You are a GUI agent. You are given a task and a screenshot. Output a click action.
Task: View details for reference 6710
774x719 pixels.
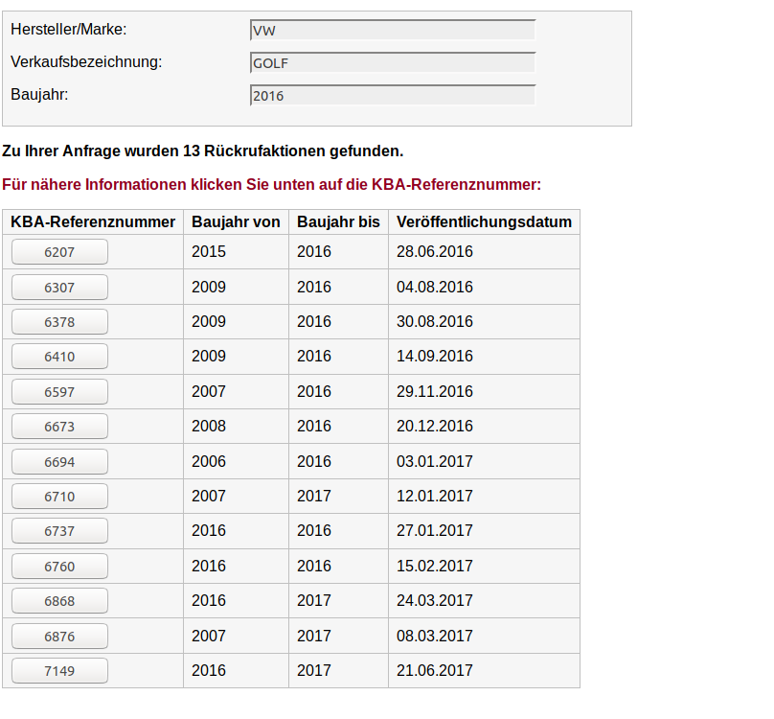click(x=59, y=497)
